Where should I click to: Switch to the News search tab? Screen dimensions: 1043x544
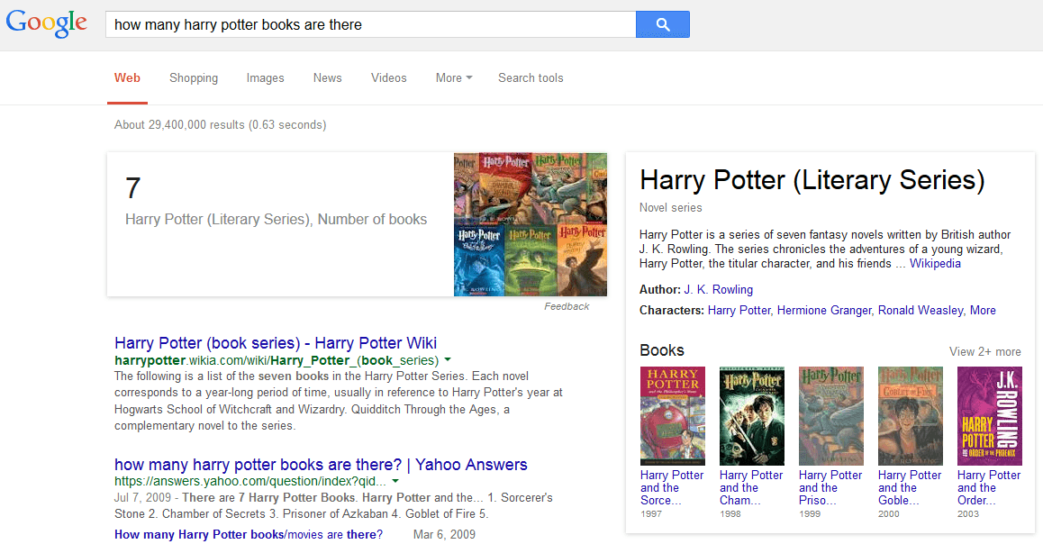click(327, 78)
